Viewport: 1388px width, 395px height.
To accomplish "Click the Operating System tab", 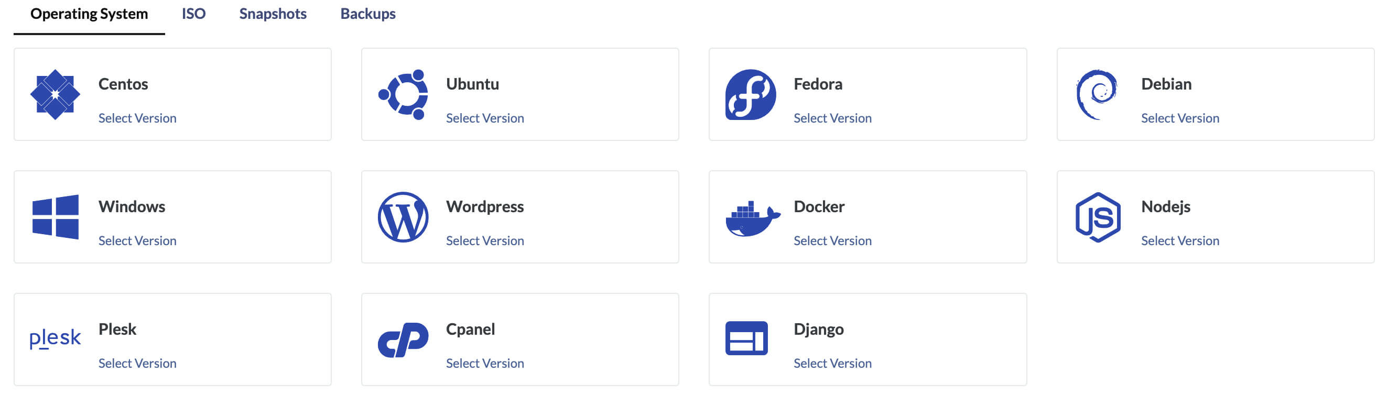I will pyautogui.click(x=89, y=14).
